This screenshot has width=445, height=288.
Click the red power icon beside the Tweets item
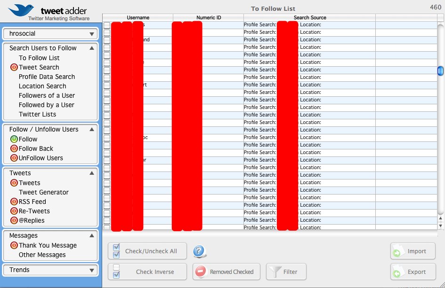tap(14, 183)
